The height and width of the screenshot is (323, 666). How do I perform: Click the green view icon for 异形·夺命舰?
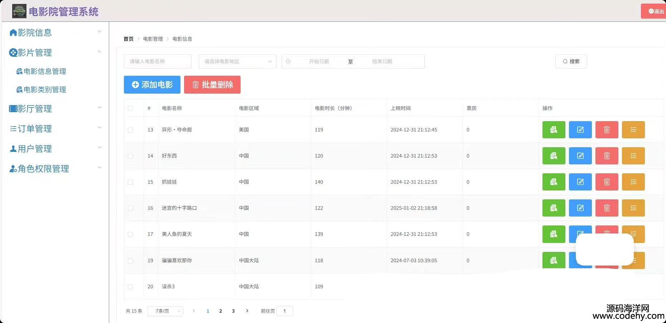[554, 130]
